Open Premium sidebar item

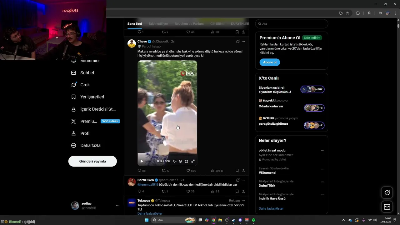click(x=95, y=121)
